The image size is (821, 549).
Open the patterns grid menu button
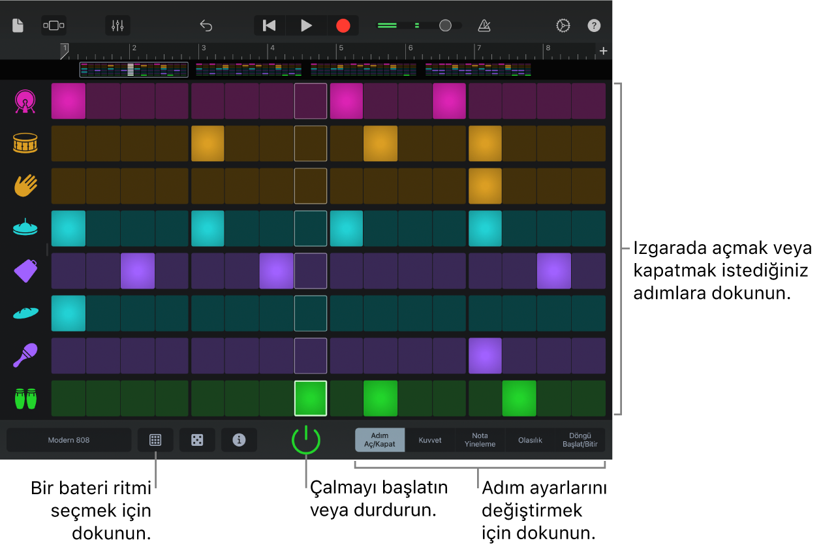pyautogui.click(x=155, y=440)
